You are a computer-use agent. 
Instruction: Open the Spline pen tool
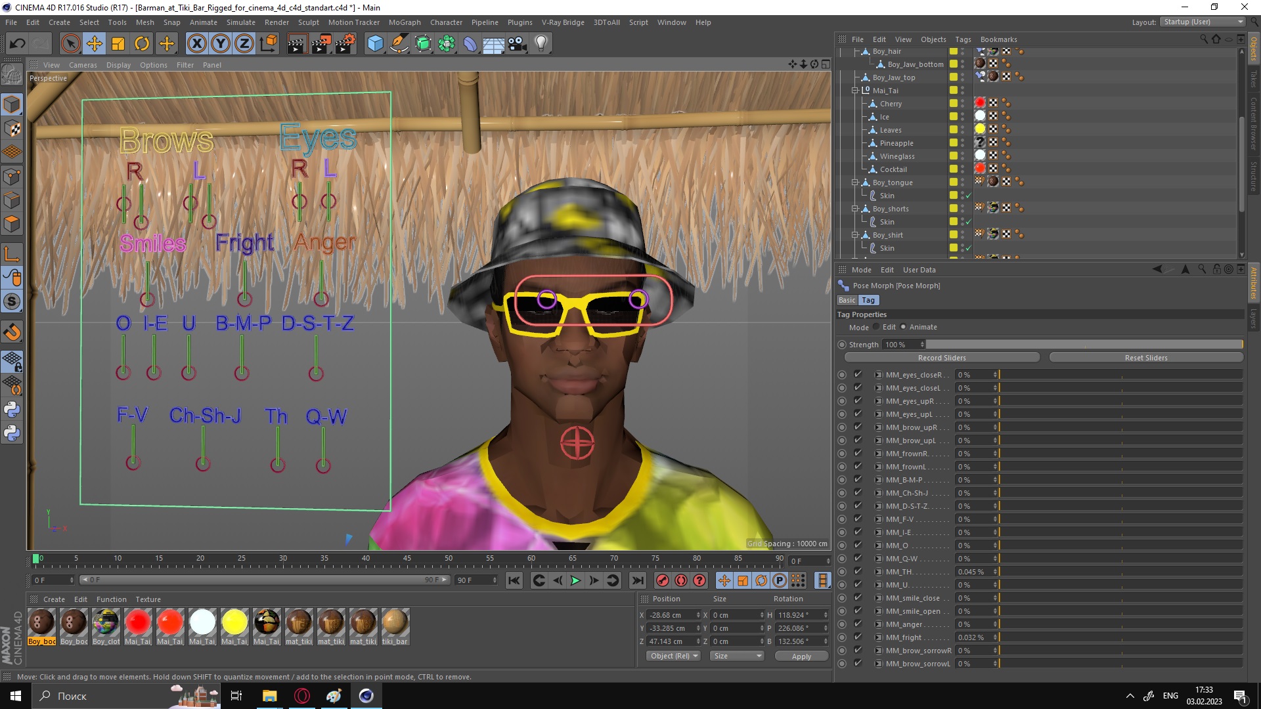click(399, 44)
